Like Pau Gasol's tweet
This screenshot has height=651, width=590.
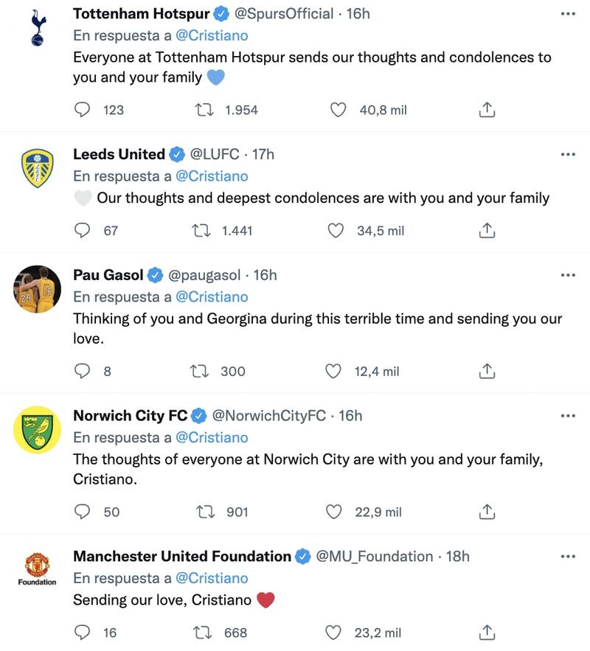tap(334, 371)
